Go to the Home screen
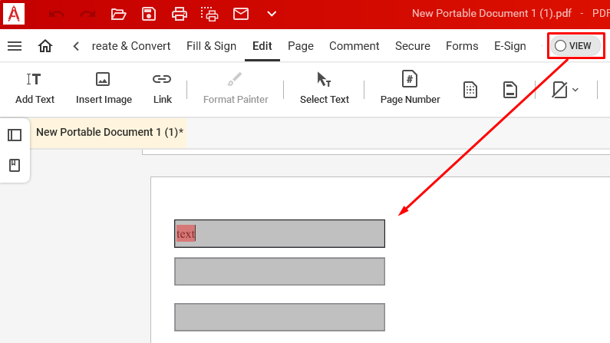 [45, 46]
